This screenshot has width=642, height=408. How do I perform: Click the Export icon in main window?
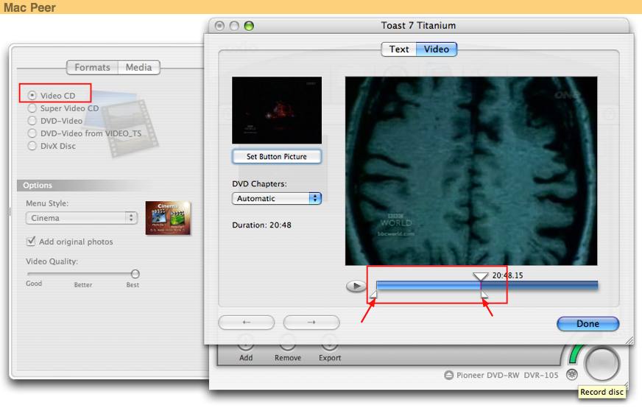(x=330, y=343)
